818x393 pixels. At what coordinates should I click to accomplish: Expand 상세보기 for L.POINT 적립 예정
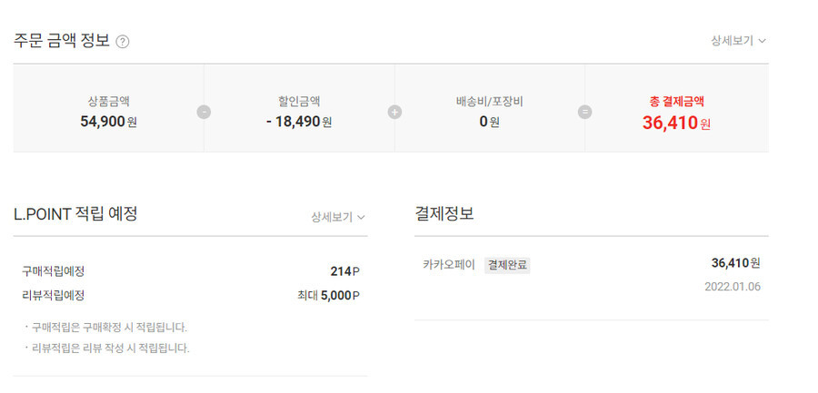pos(338,217)
